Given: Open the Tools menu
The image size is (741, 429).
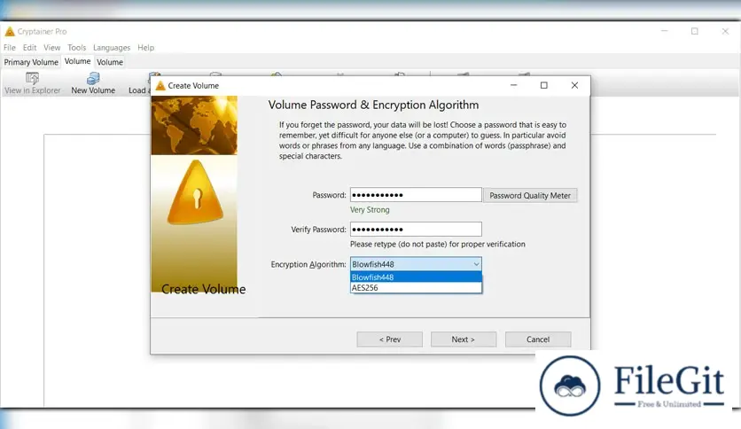Looking at the screenshot, I should tap(76, 48).
